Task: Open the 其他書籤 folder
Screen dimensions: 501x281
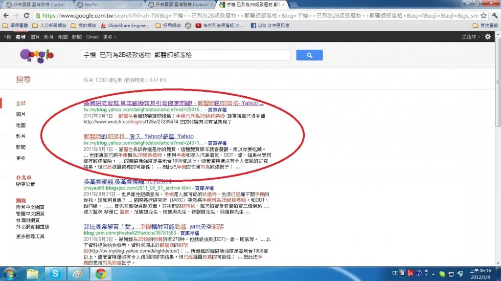Action: point(485,25)
